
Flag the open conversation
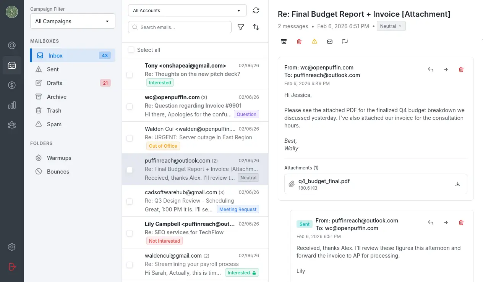pos(345,42)
